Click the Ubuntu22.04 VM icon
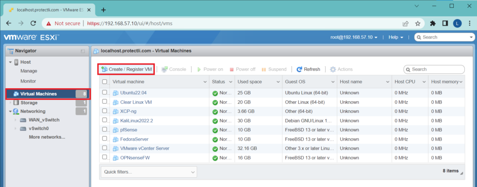Image resolution: width=477 pixels, height=187 pixels. pos(116,93)
